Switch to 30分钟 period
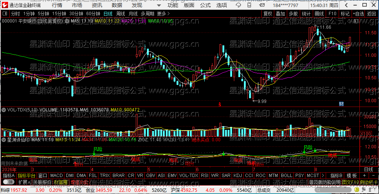The image size is (379, 194). click(76, 14)
